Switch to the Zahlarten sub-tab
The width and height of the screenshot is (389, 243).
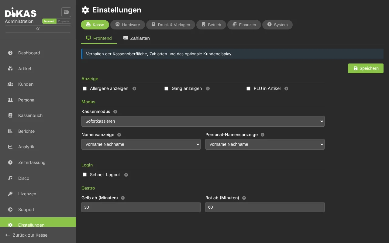click(x=136, y=38)
